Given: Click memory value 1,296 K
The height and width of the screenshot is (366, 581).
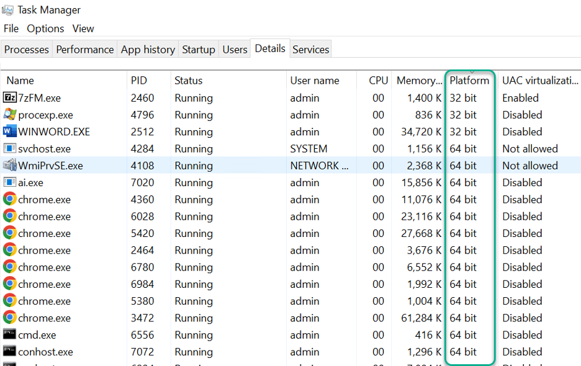Looking at the screenshot, I should click(x=424, y=352).
